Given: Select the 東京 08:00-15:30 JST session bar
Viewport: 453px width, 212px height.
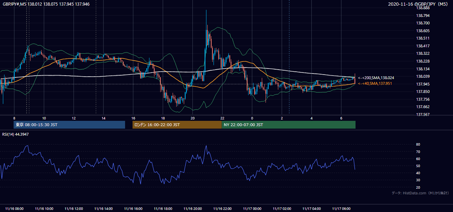Looking at the screenshot, I should 69,125.
